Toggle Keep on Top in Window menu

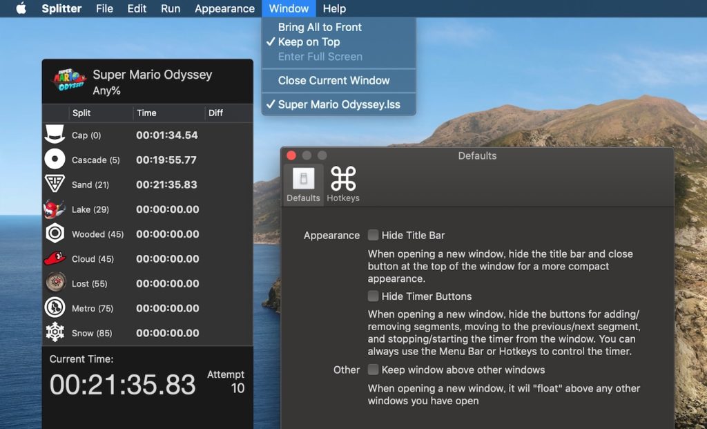point(309,42)
